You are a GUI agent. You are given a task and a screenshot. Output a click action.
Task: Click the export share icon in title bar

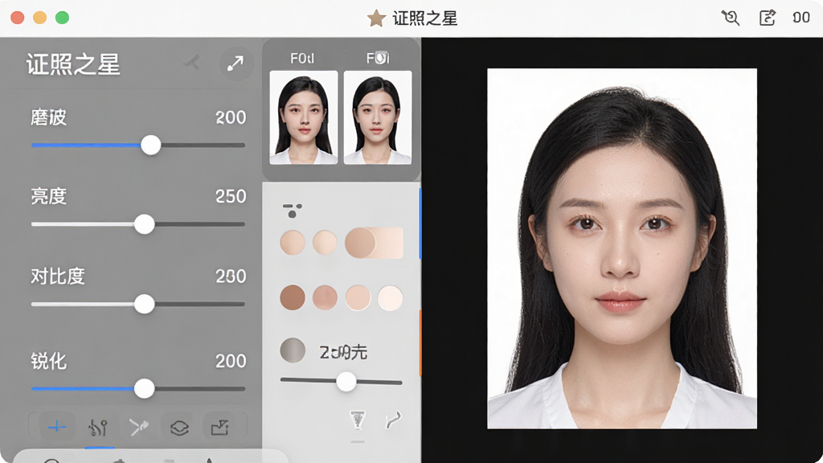[768, 18]
